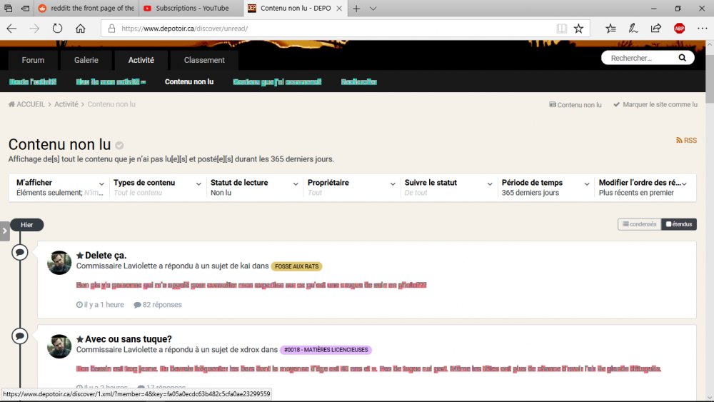The width and height of the screenshot is (714, 402).
Task: Open the Delete ça. topic
Action: [106, 256]
